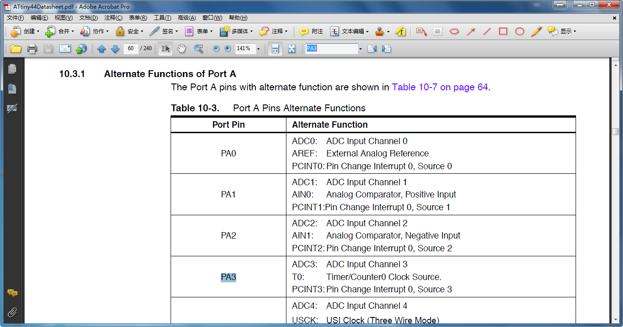Image resolution: width=623 pixels, height=327 pixels.
Task: Toggle fit one full page mode
Action: coord(292,49)
